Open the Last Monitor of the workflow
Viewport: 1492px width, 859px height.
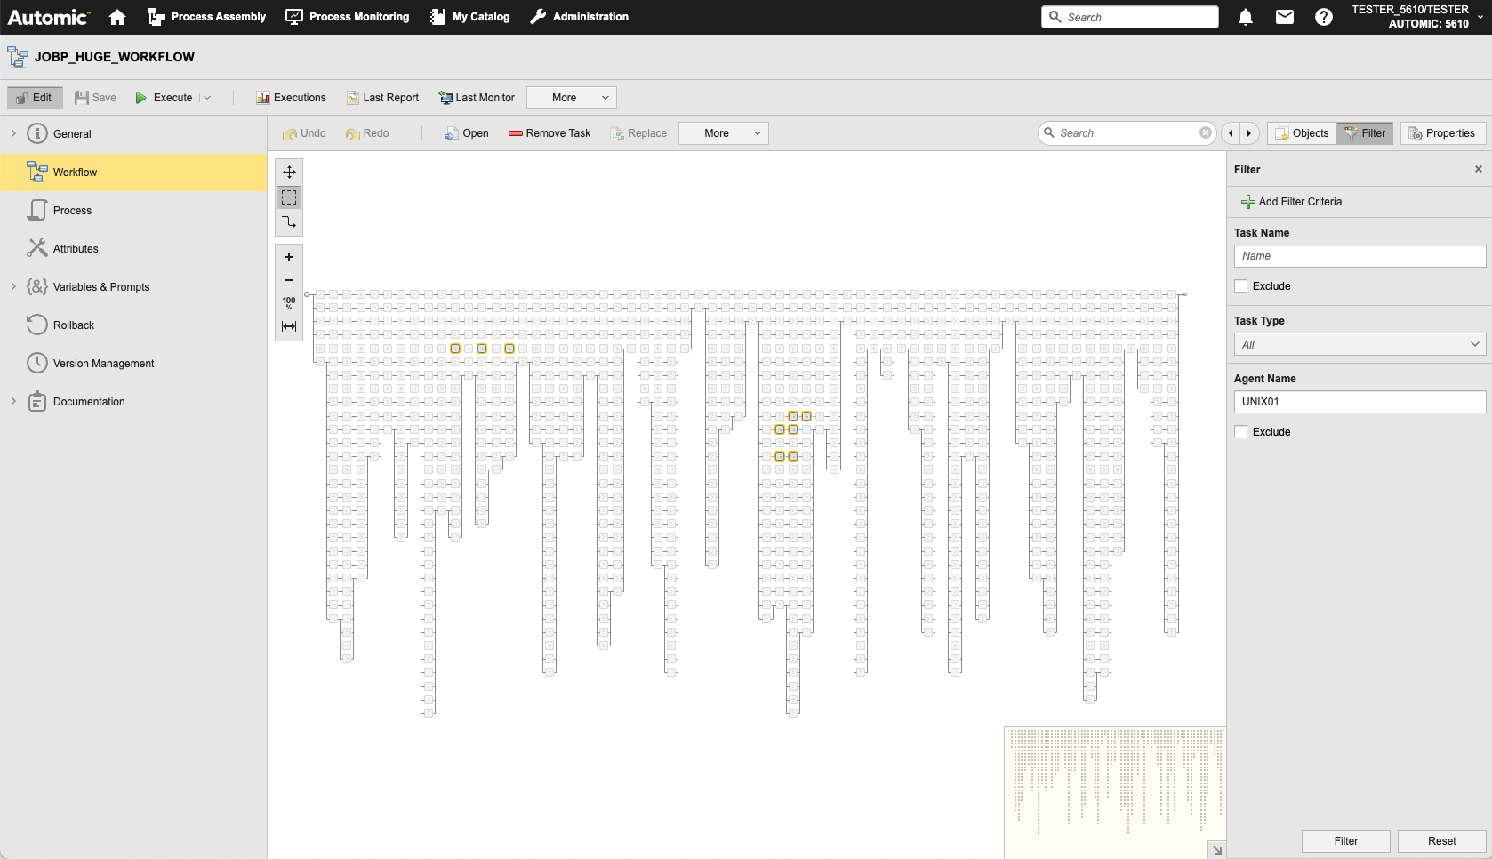click(477, 98)
